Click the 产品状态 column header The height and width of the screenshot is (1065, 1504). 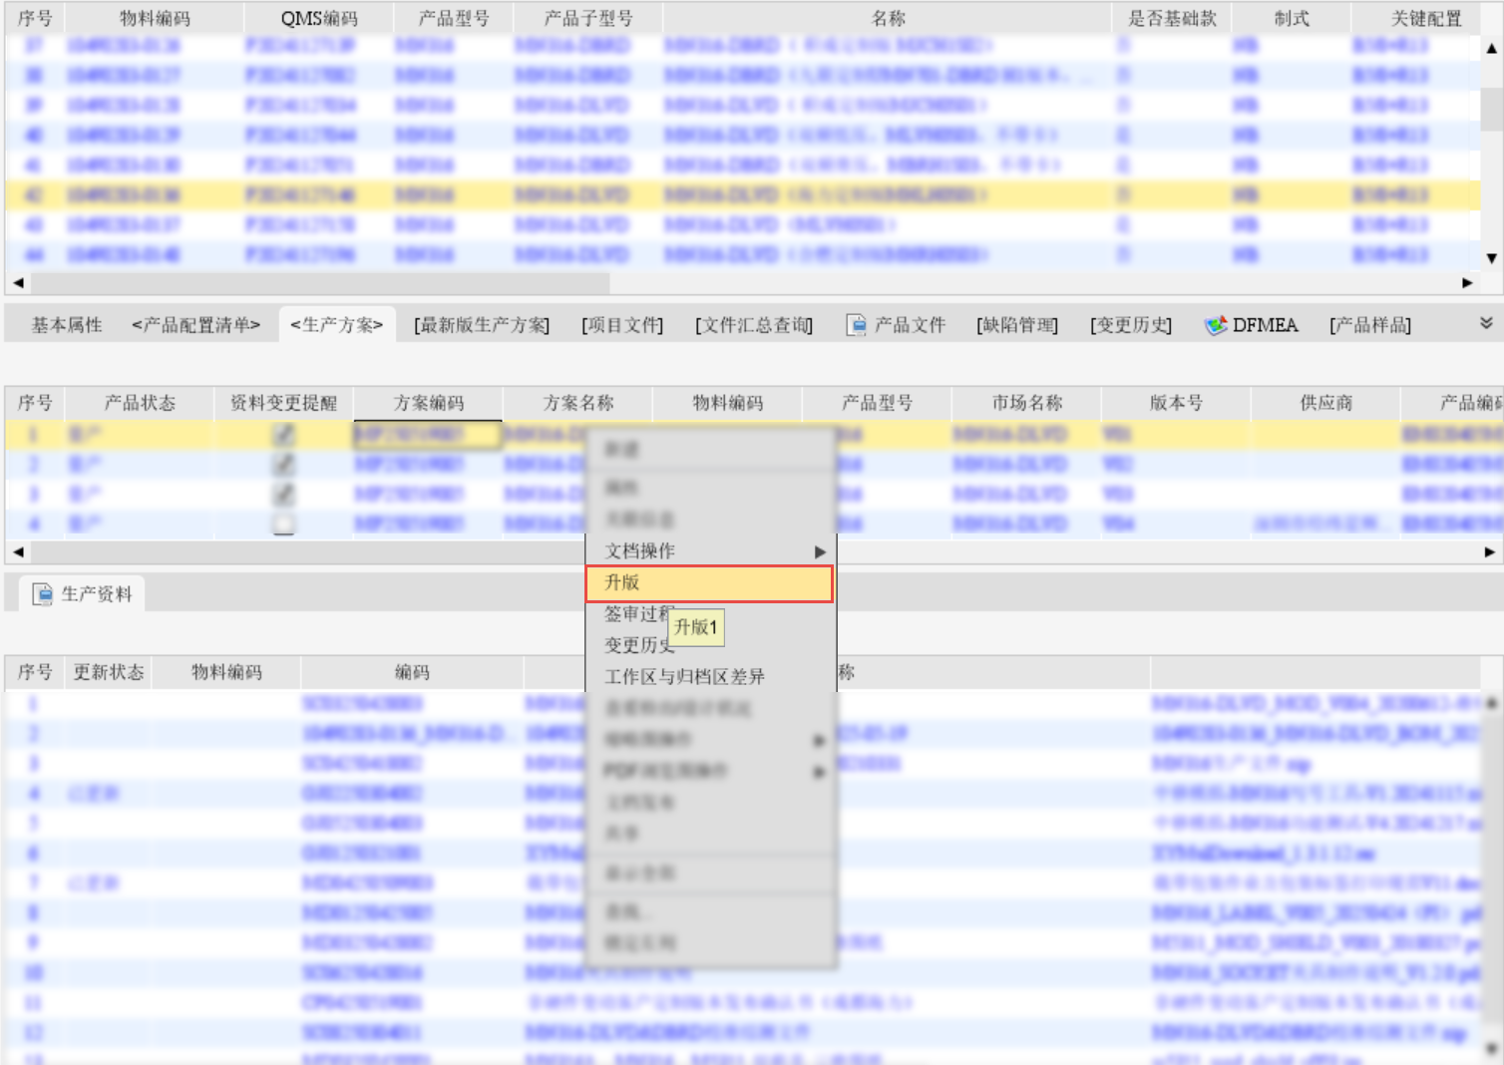pos(140,403)
